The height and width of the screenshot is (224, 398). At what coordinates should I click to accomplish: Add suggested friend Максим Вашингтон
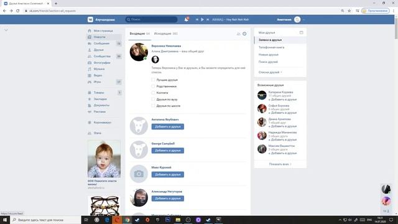(282, 153)
